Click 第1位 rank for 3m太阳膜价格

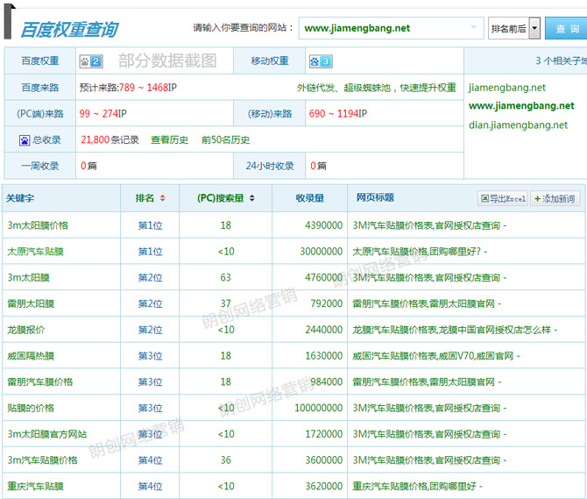point(150,225)
